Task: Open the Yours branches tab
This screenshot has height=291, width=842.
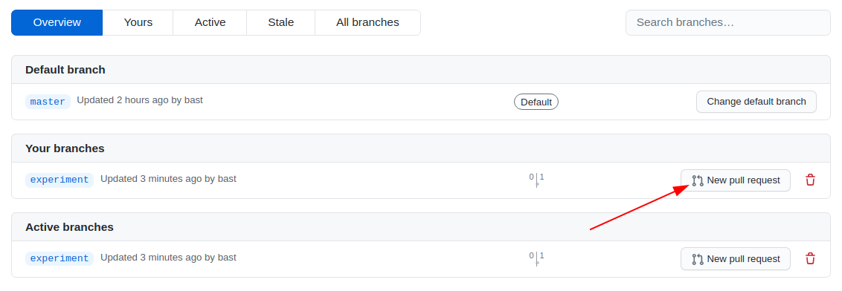Action: click(x=138, y=22)
